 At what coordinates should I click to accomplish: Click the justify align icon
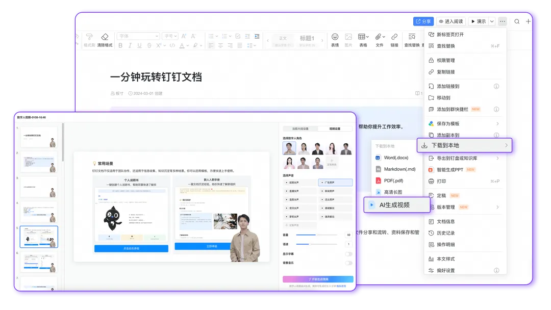tap(240, 45)
